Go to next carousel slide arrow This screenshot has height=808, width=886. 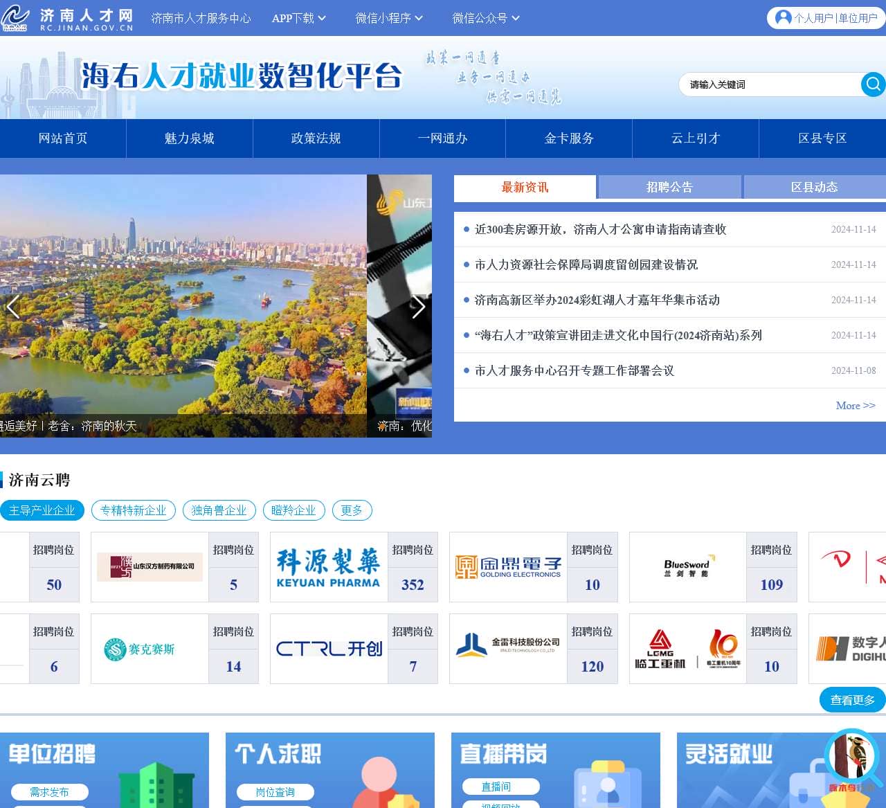click(418, 306)
